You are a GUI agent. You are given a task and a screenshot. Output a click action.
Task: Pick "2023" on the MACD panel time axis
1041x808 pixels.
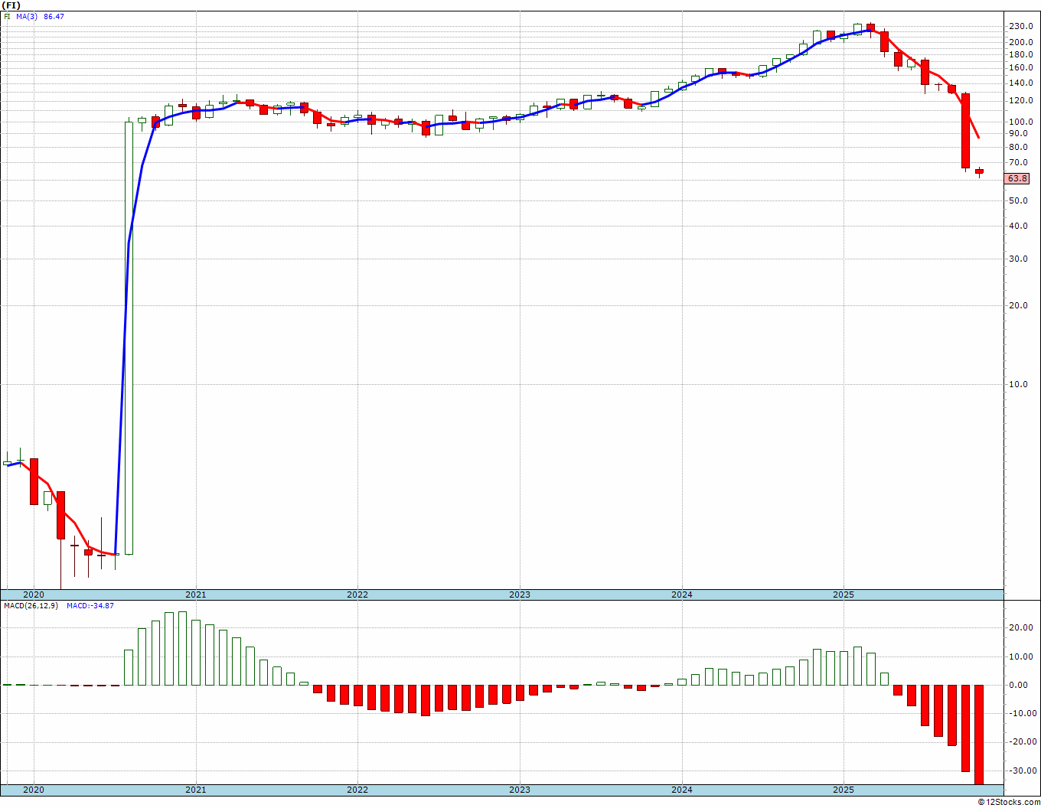[x=520, y=790]
